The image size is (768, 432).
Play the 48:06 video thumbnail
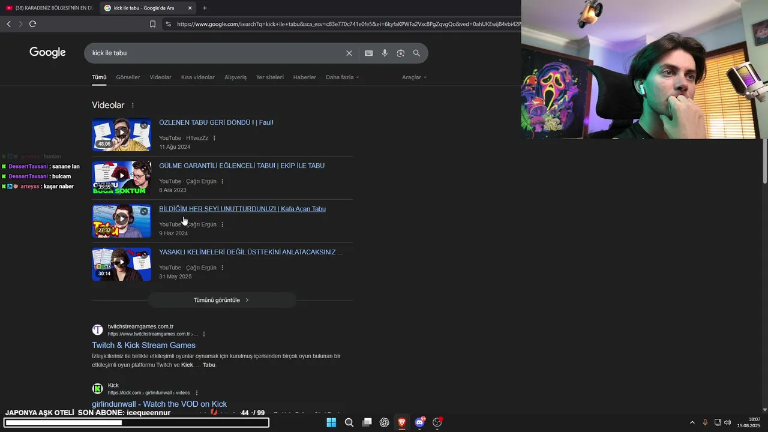click(x=121, y=134)
